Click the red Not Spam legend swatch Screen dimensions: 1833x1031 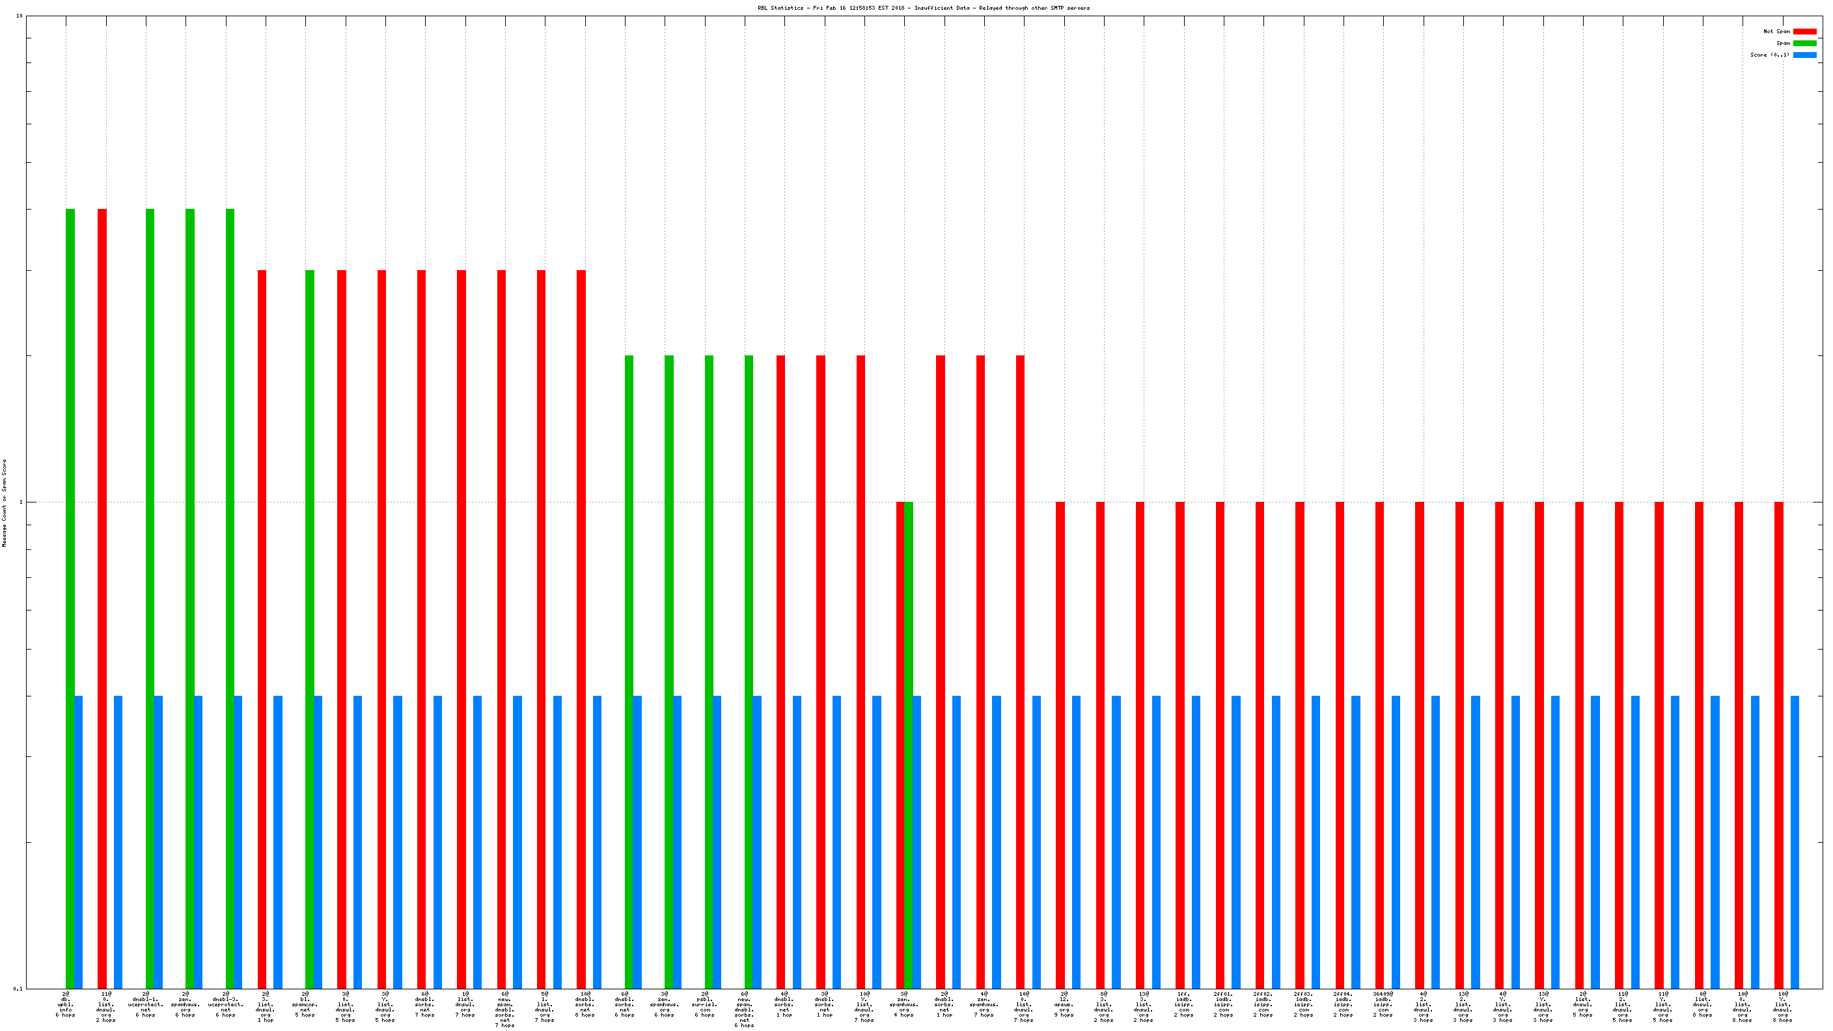1804,31
